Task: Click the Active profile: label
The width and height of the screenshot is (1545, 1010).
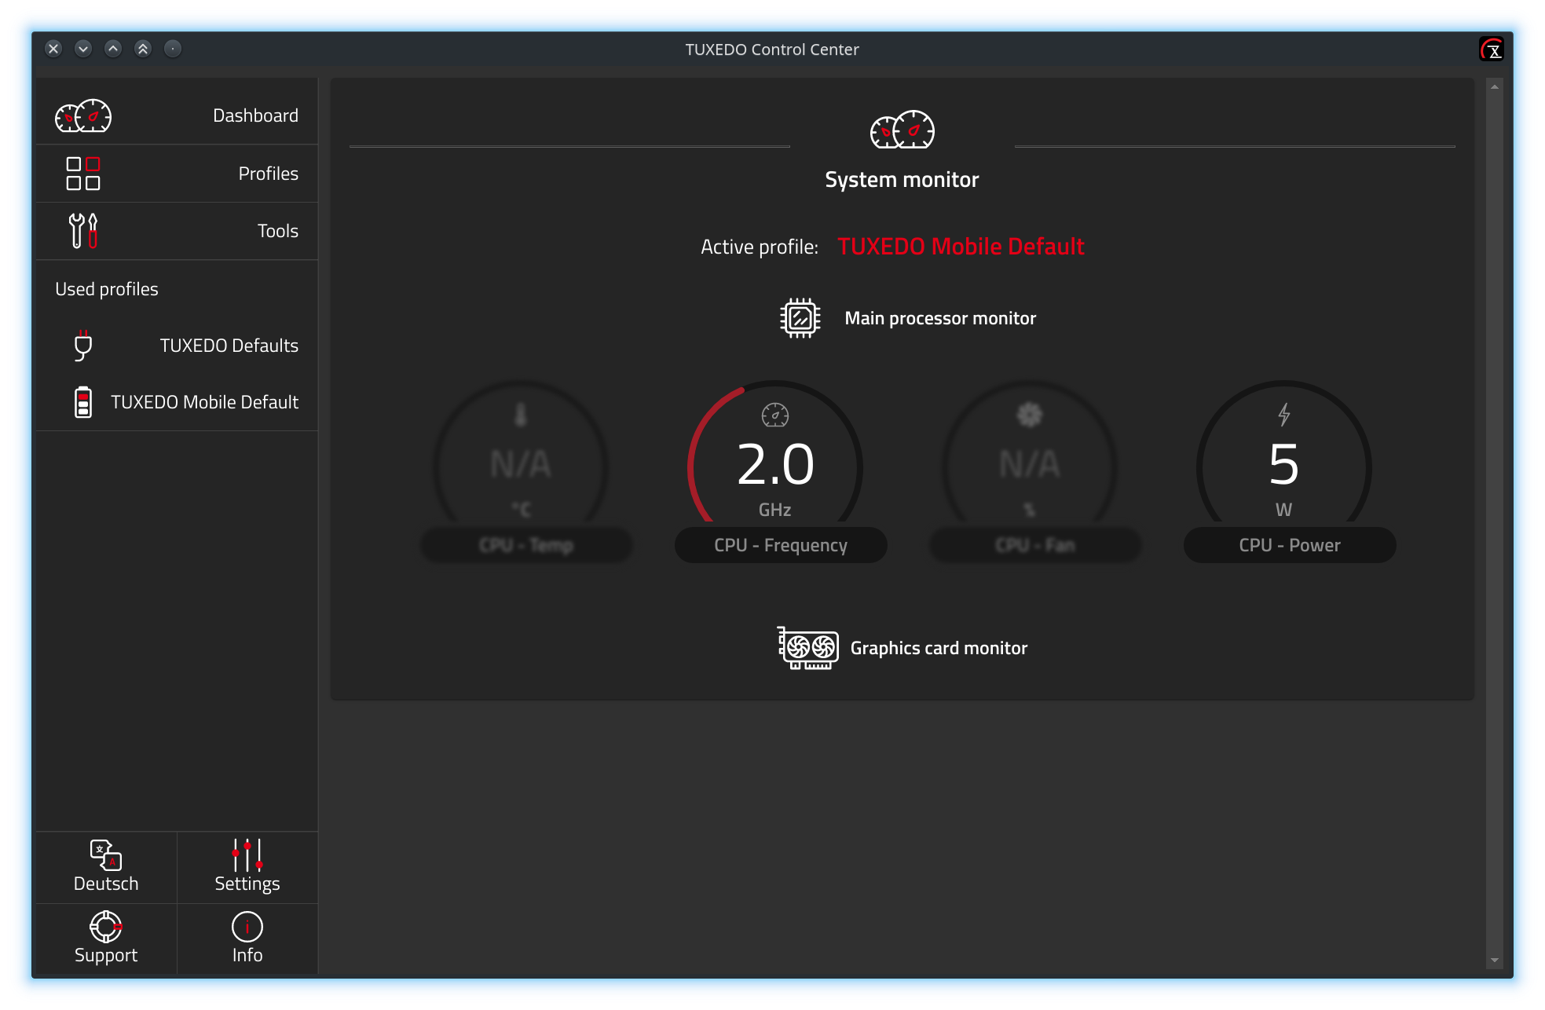Action: coord(760,247)
